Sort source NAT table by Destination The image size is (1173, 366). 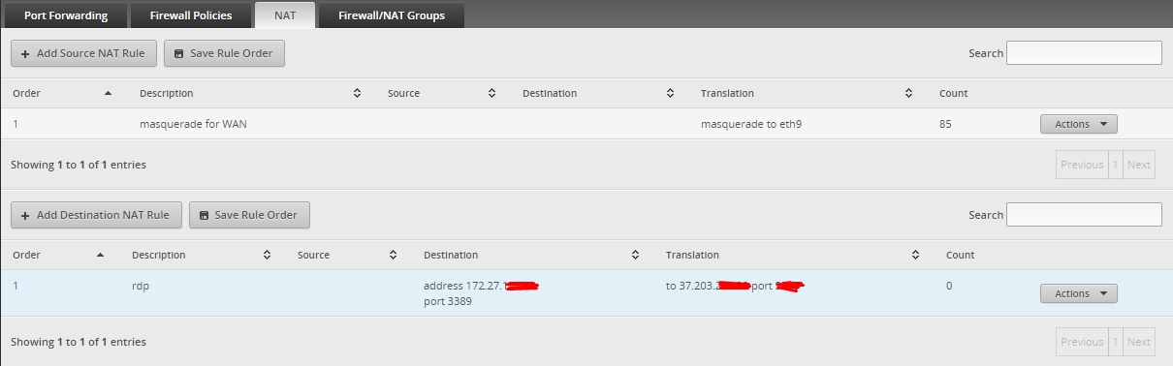tap(598, 93)
